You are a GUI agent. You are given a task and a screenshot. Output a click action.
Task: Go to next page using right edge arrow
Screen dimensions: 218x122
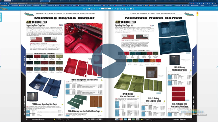pyautogui.click(x=217, y=67)
